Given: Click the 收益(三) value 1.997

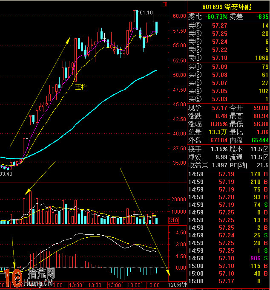Looking at the screenshot, I should 220,165.
